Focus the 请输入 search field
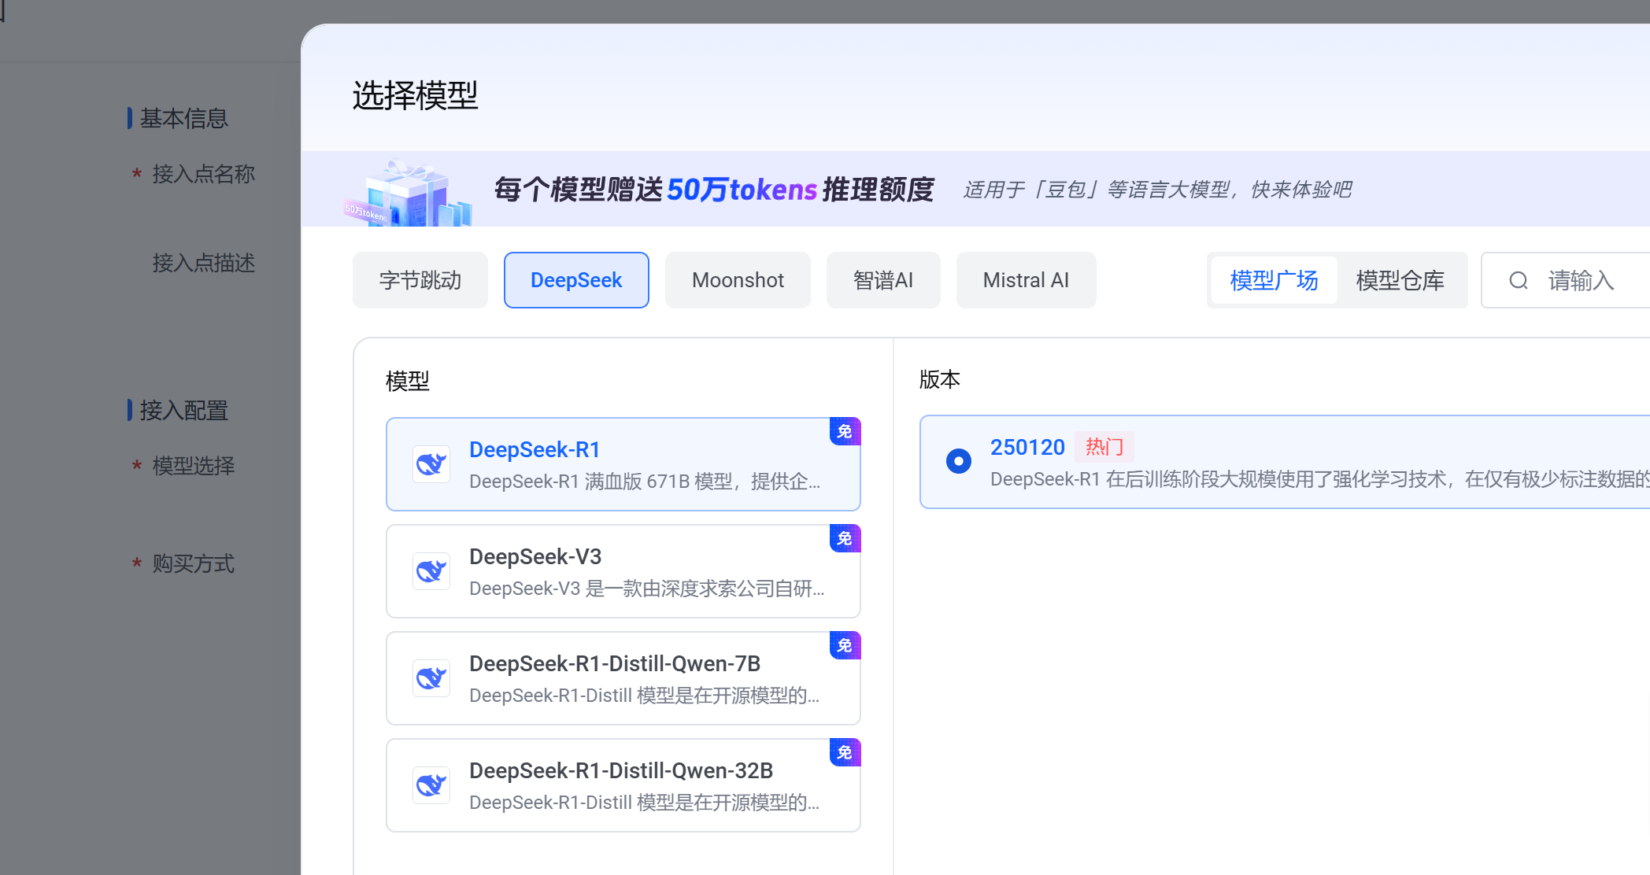Screen dimensions: 1650x875 point(1567,280)
